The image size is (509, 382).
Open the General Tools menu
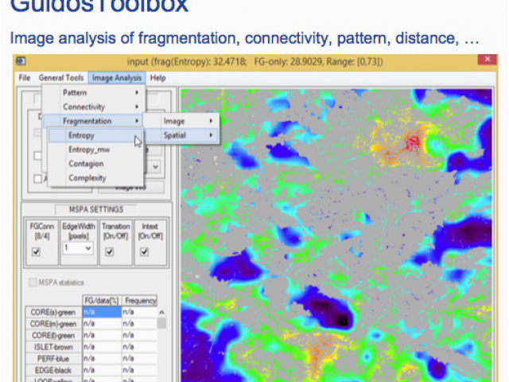point(61,78)
